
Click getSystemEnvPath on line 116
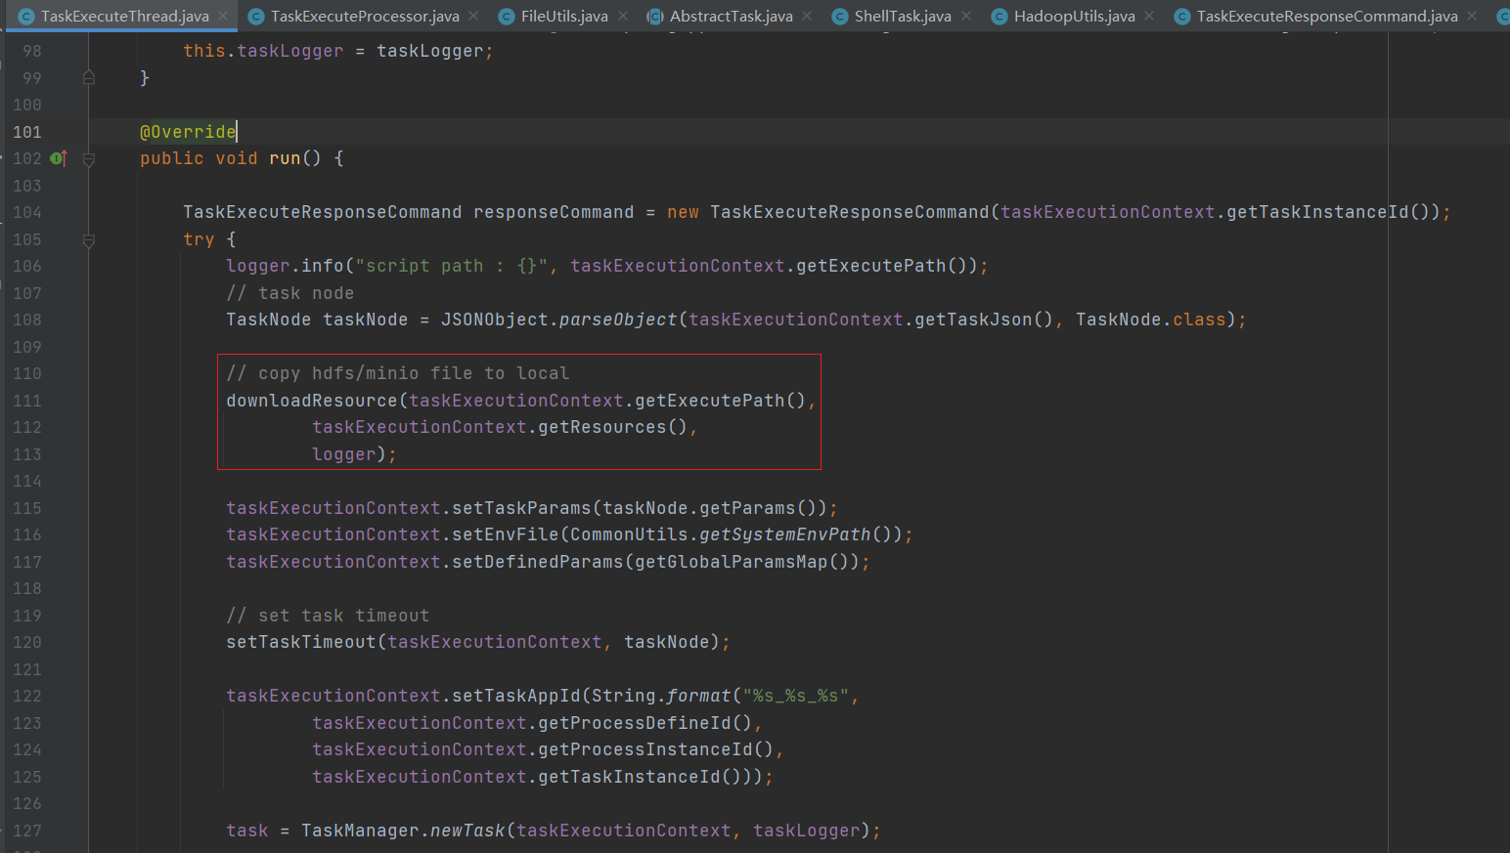785,534
